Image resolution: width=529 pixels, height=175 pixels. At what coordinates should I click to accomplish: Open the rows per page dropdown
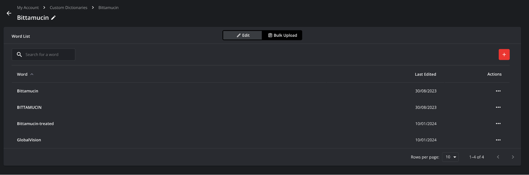click(450, 157)
